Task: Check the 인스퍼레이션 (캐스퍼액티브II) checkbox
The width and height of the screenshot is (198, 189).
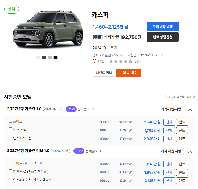Action: coord(10,179)
